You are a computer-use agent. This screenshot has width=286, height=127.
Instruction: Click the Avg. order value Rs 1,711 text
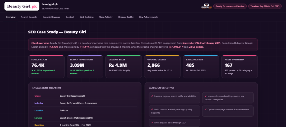click(159, 70)
